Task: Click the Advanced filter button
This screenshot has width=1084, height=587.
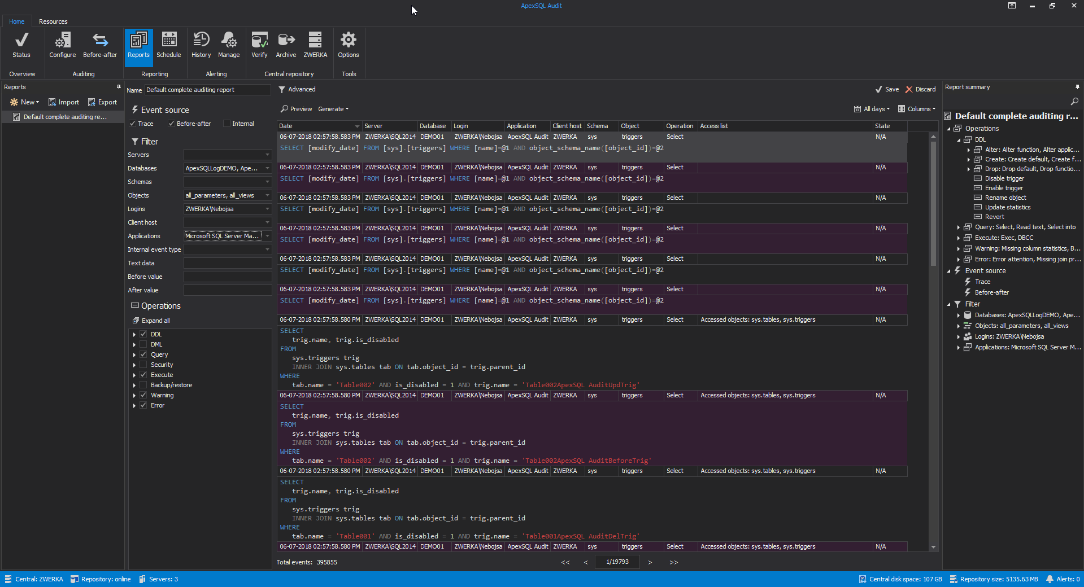Action: [x=297, y=89]
